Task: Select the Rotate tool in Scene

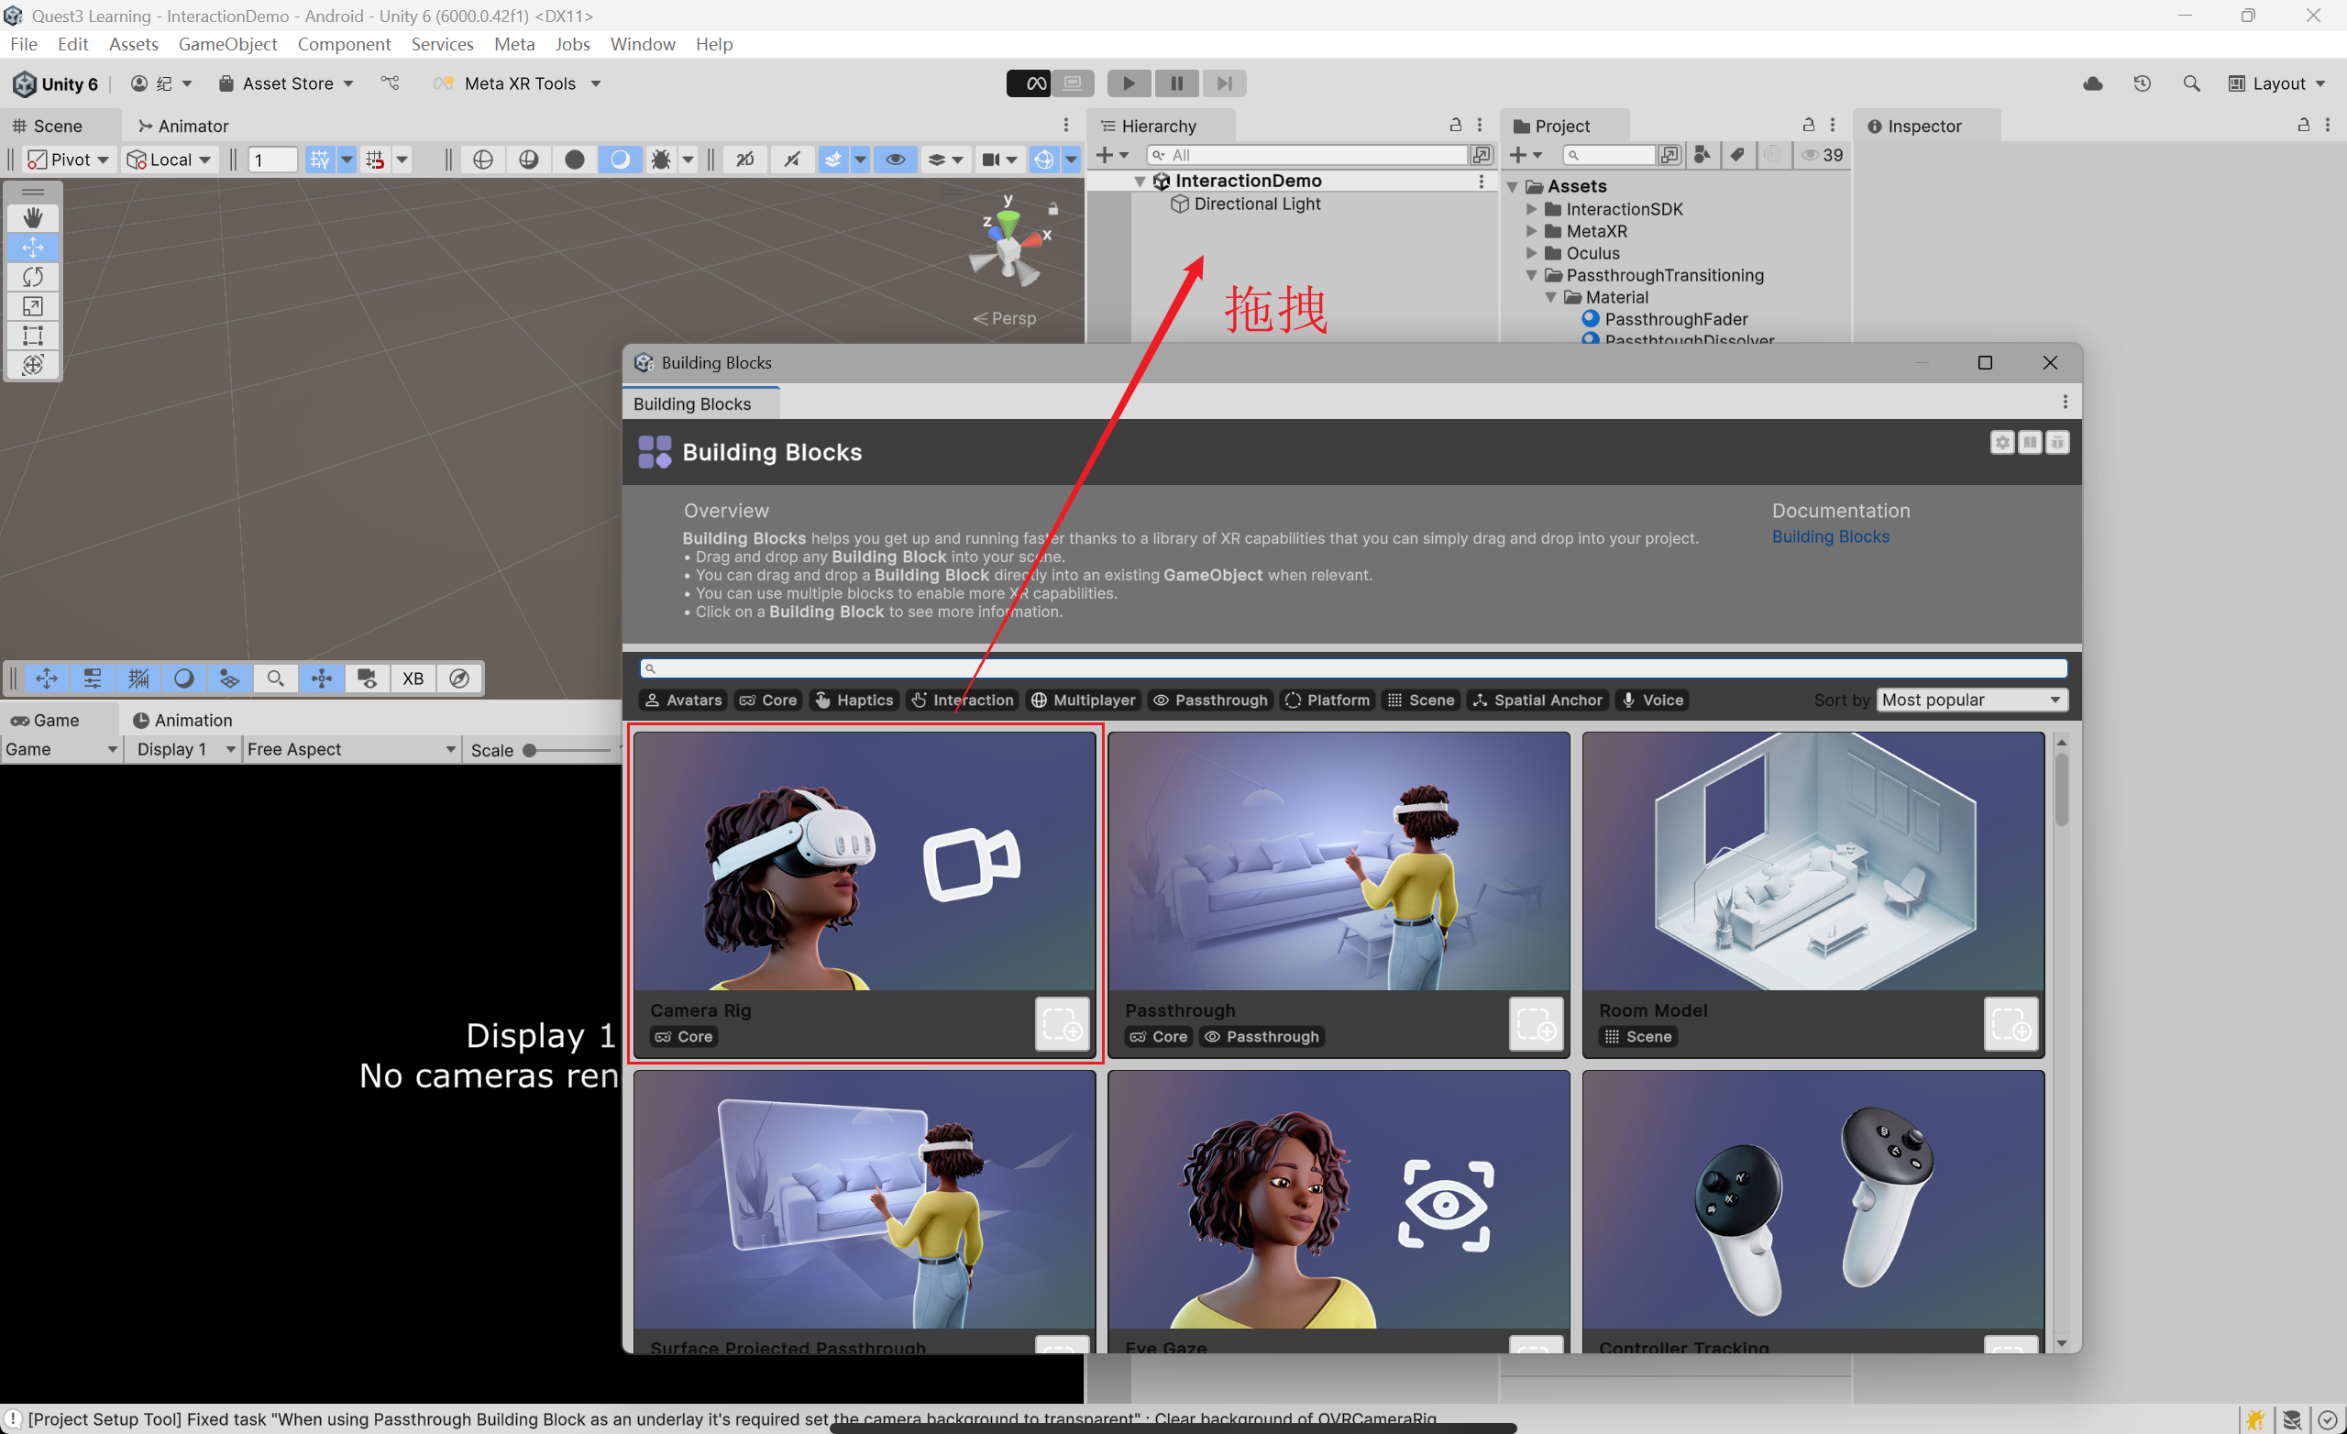Action: click(32, 276)
